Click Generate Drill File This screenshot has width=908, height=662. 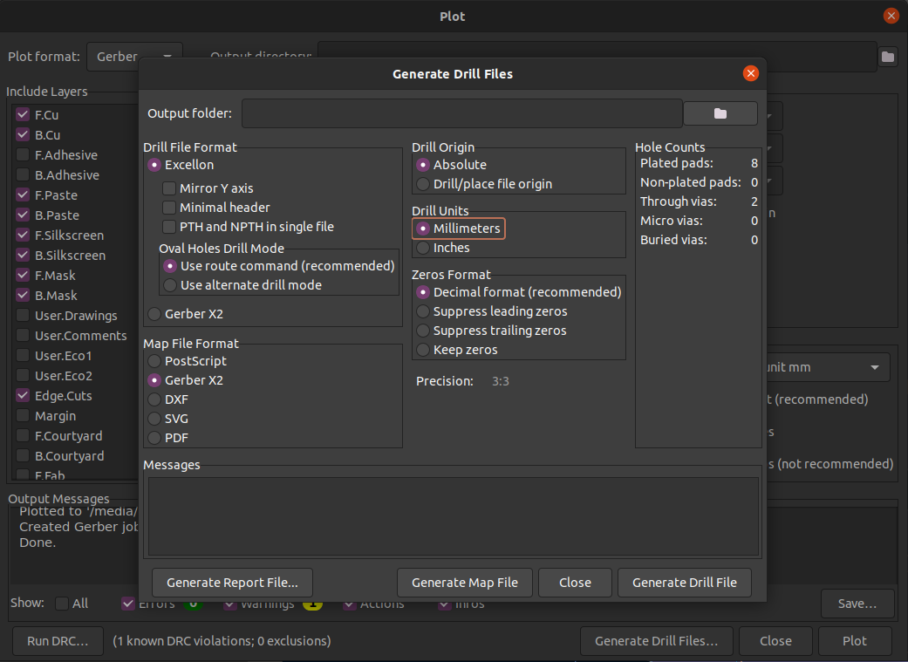[x=684, y=583]
